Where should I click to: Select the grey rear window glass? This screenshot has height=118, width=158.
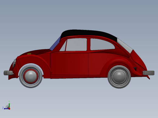point(125,46)
